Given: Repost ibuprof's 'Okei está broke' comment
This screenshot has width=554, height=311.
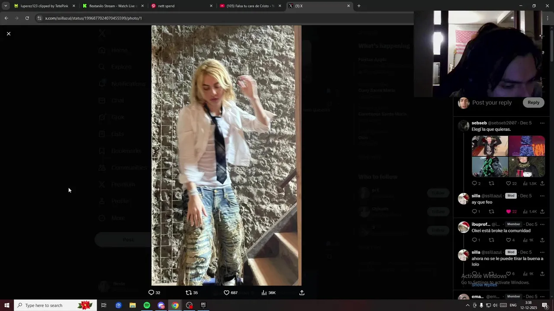Looking at the screenshot, I should coord(491,240).
